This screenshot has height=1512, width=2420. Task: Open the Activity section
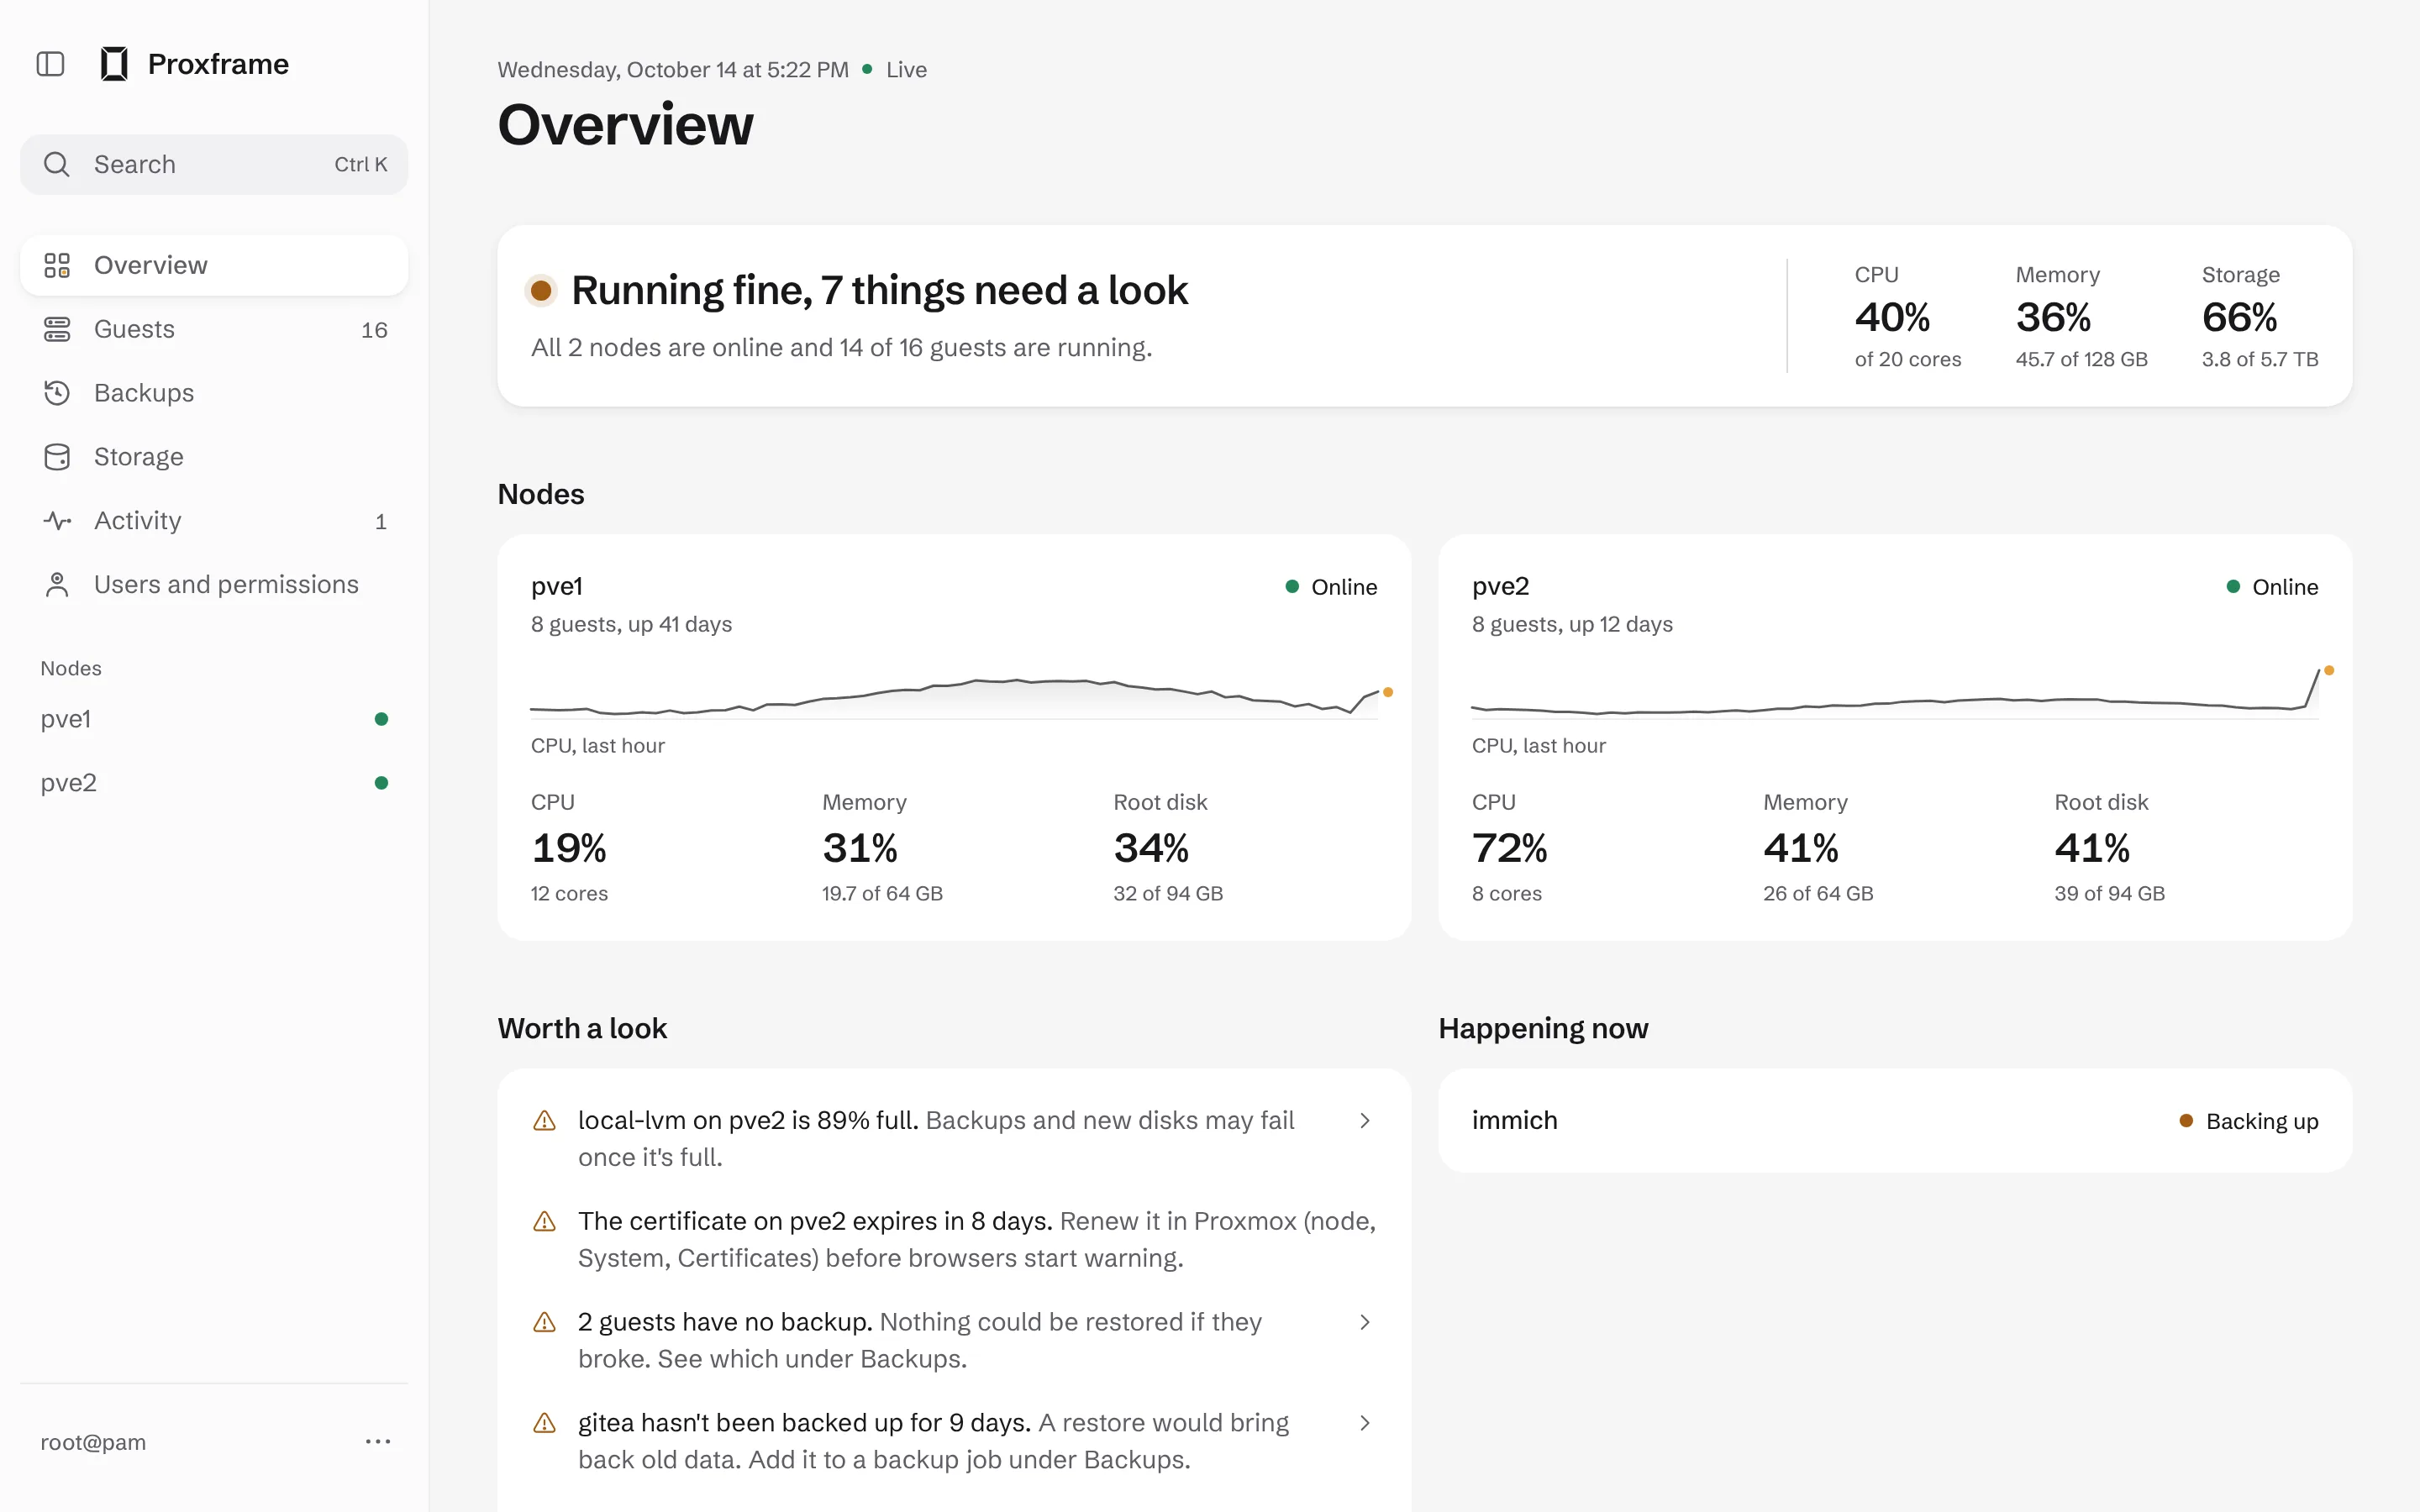click(x=214, y=520)
